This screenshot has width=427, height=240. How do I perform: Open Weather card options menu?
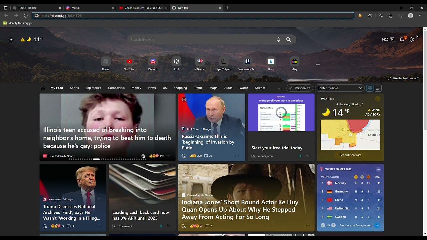click(x=378, y=99)
